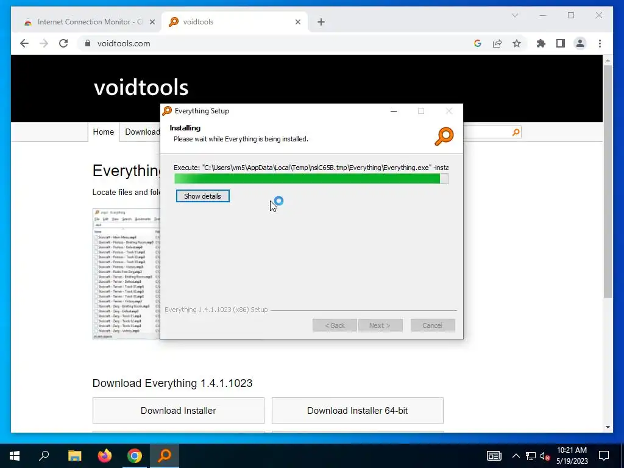Image resolution: width=624 pixels, height=468 pixels.
Task: Toggle Chrome side panel
Action: pyautogui.click(x=561, y=43)
